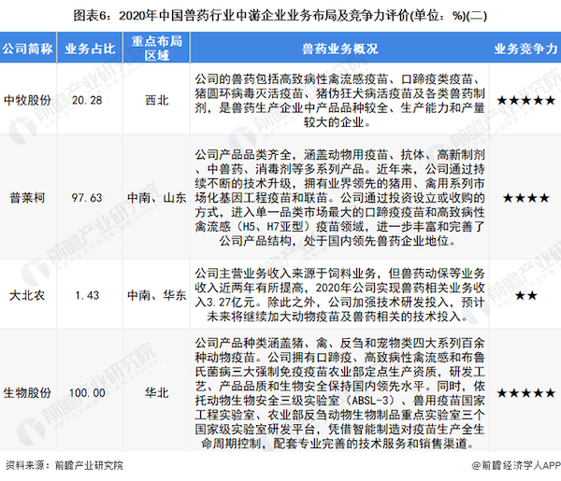The image size is (561, 481).
Task: Select the 业务占比 column header
Action: [x=90, y=49]
